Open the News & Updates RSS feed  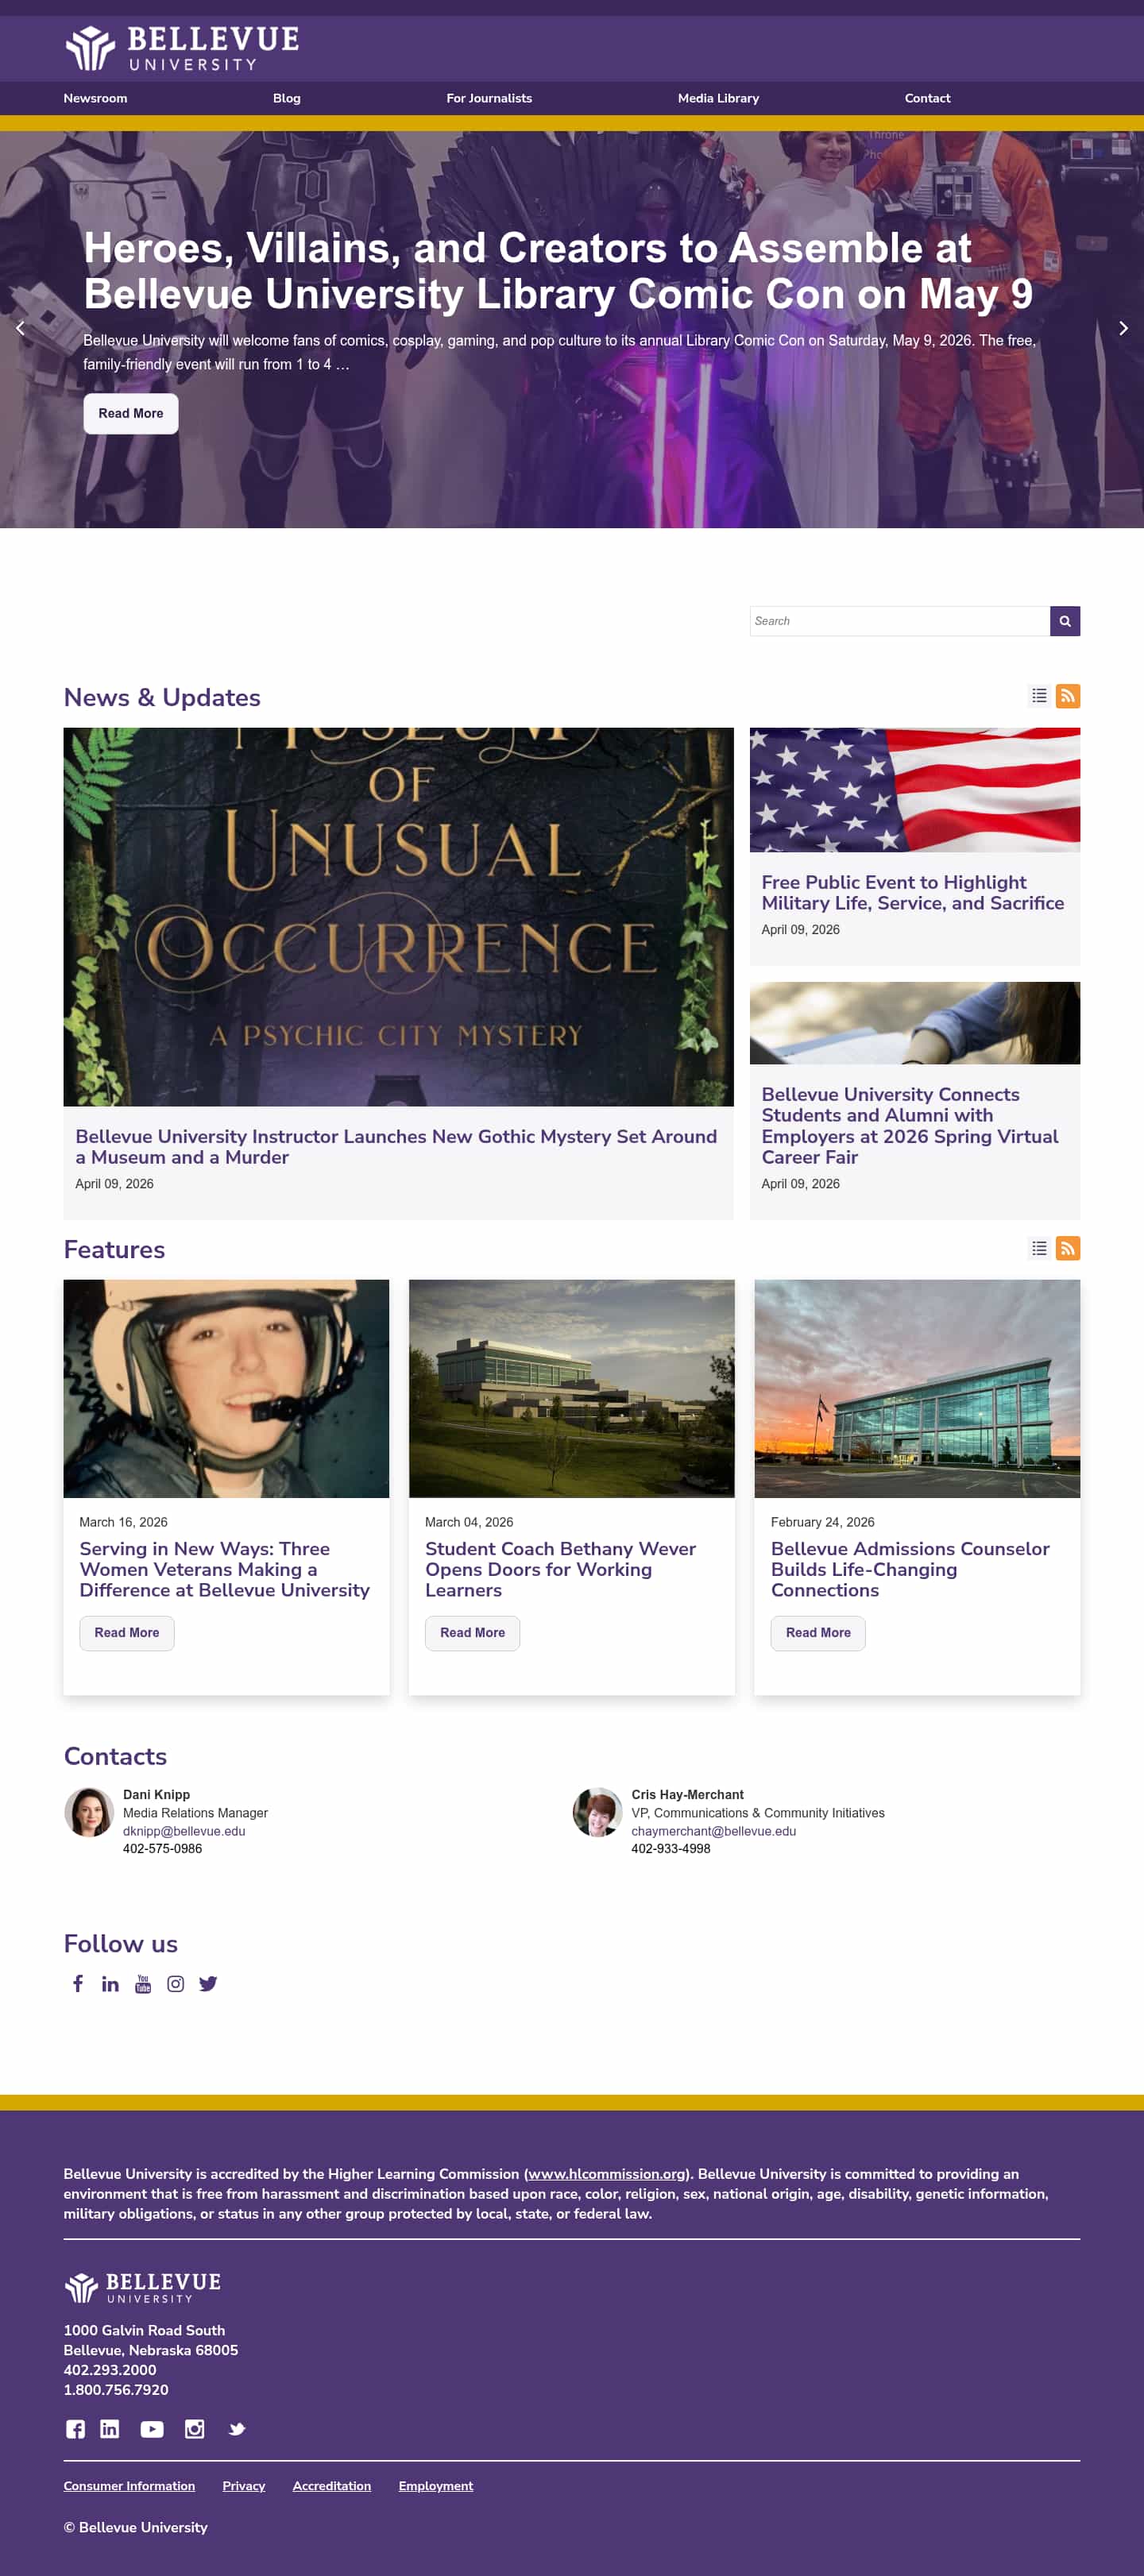point(1067,696)
